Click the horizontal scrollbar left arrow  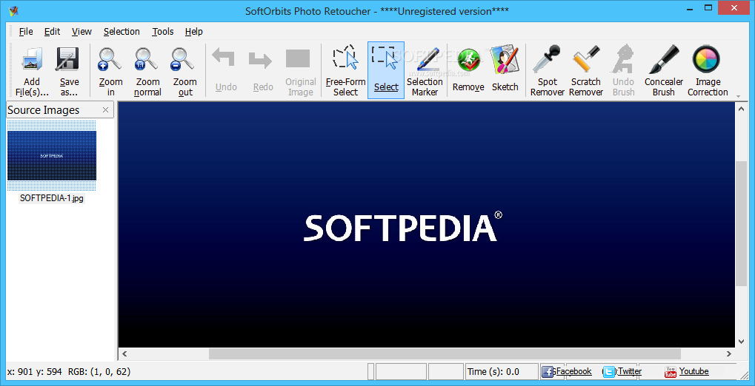click(x=124, y=353)
